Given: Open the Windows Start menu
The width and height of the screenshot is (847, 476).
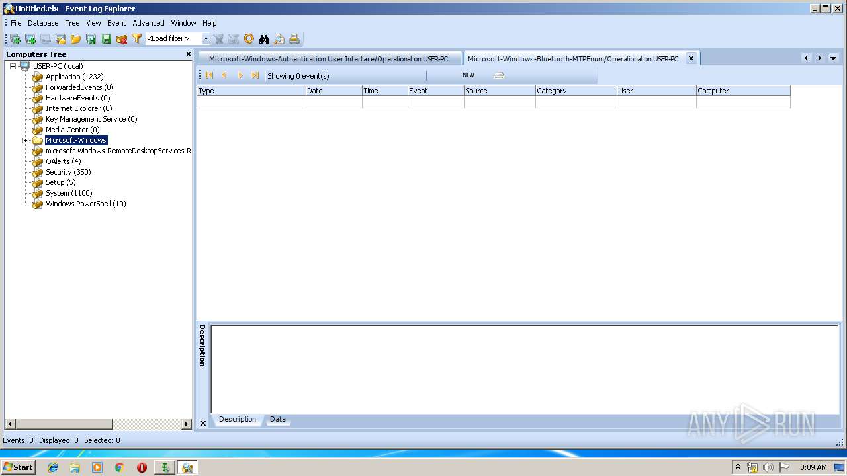Looking at the screenshot, I should point(18,467).
